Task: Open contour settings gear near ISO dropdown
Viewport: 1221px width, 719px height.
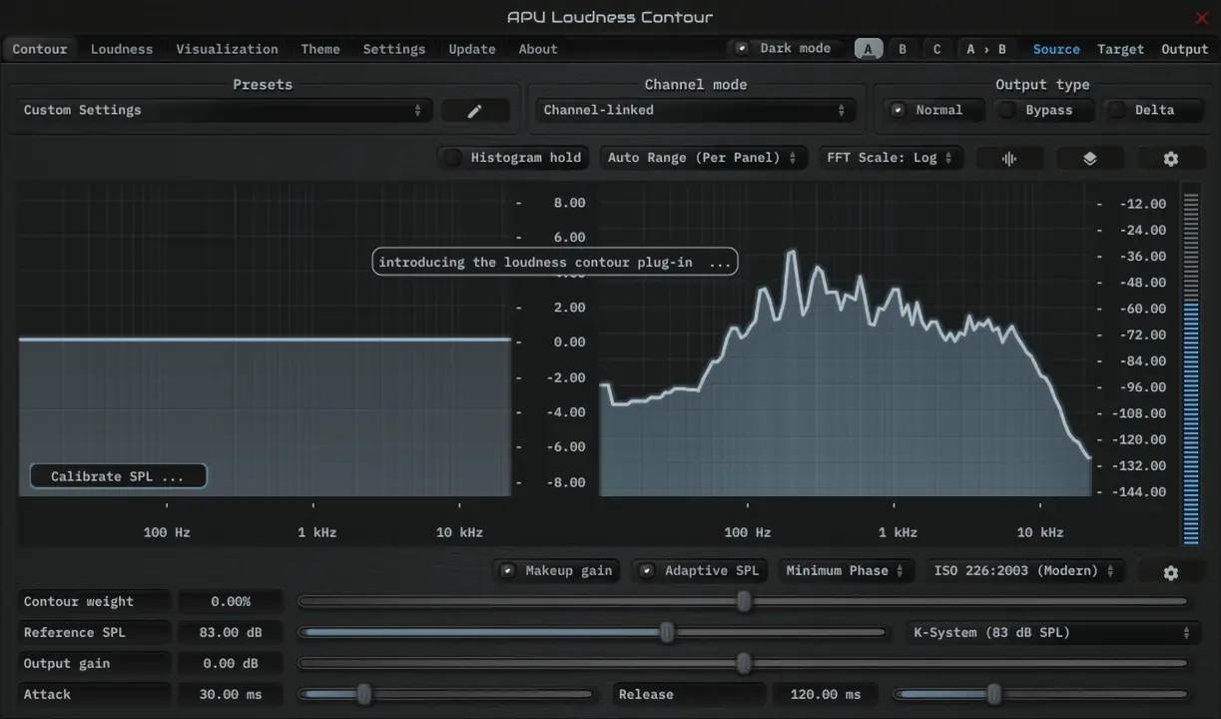Action: pyautogui.click(x=1171, y=572)
